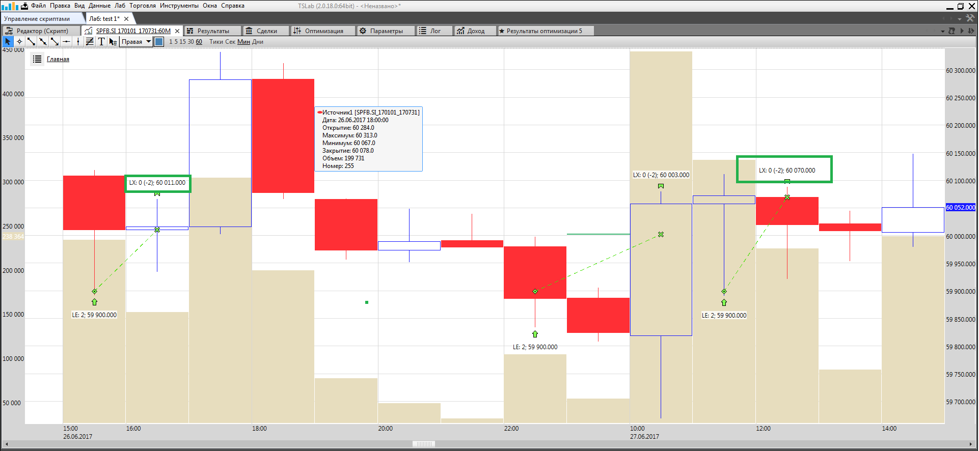This screenshot has height=451, width=979.
Task: Click the LX: 0 (-2); 60 070.000 exit label
Action: point(787,171)
